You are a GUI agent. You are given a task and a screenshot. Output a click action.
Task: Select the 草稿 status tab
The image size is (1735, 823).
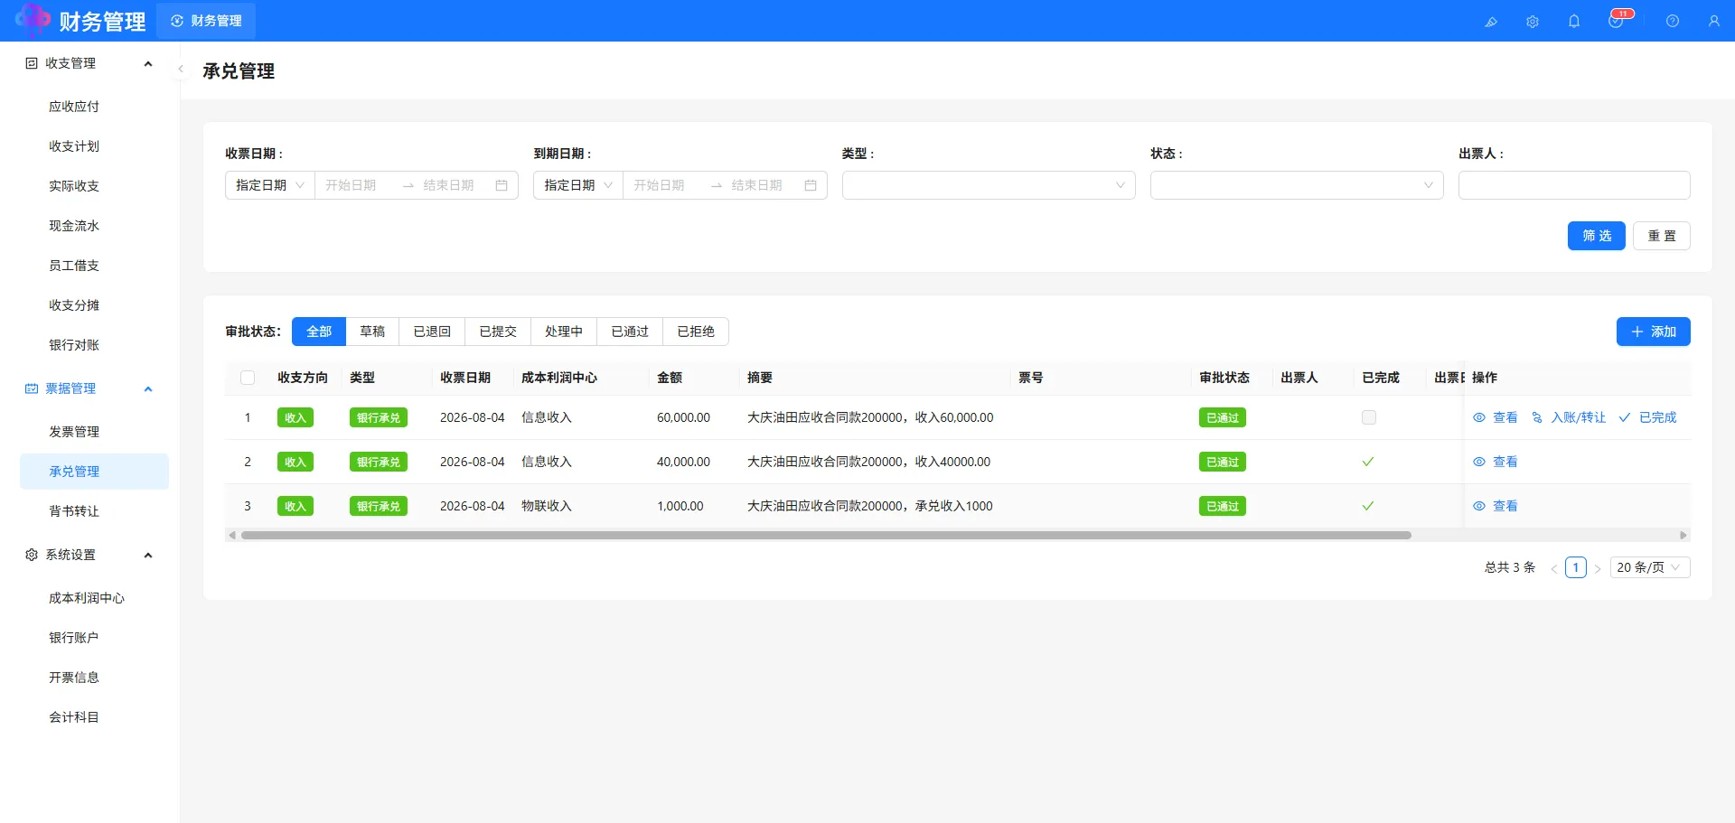pyautogui.click(x=372, y=332)
